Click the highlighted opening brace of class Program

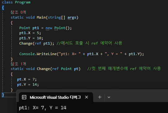point(3,8)
